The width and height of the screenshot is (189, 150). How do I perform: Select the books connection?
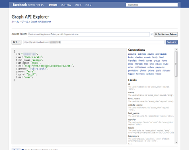click(x=131, y=57)
